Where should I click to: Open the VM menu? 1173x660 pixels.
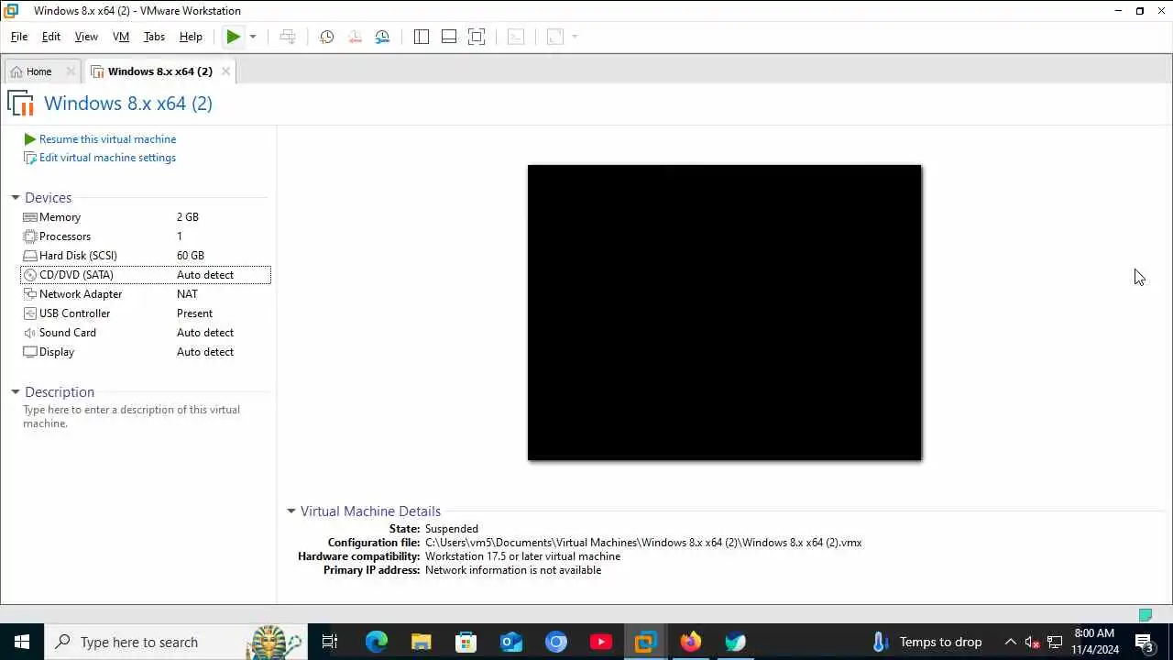[x=121, y=37]
